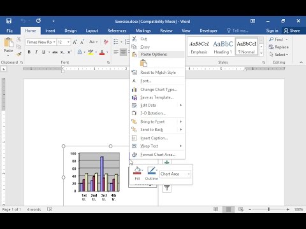Click the tab selector at ruler corner
The image size is (306, 229).
coord(4,69)
